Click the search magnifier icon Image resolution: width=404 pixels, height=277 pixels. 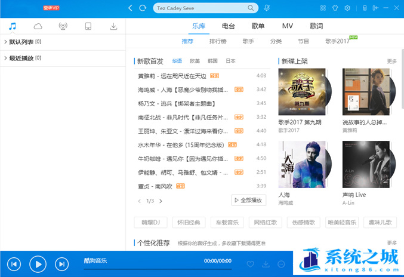(x=251, y=8)
